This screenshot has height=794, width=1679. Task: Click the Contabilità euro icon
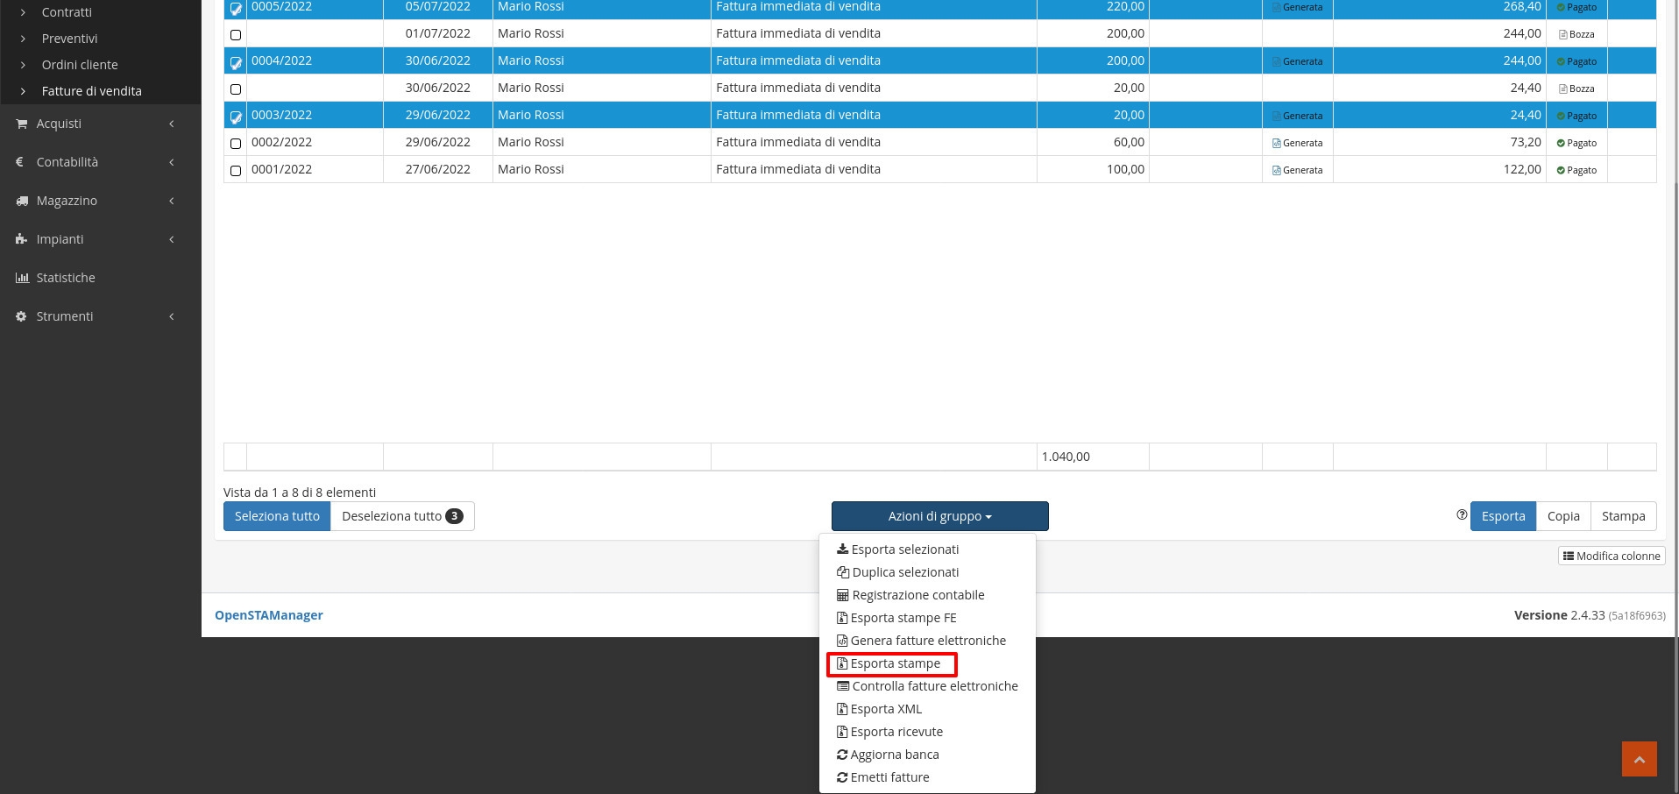point(21,162)
